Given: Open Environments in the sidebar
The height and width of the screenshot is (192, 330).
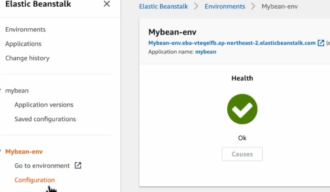Looking at the screenshot, I should pyautogui.click(x=25, y=30).
